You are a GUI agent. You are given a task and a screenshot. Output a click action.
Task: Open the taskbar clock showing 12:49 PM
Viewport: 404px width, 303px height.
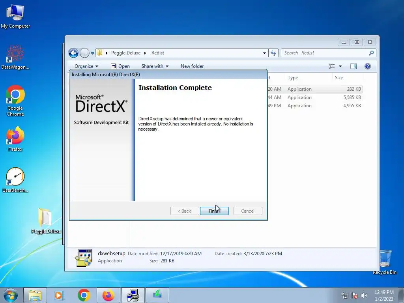click(x=384, y=296)
